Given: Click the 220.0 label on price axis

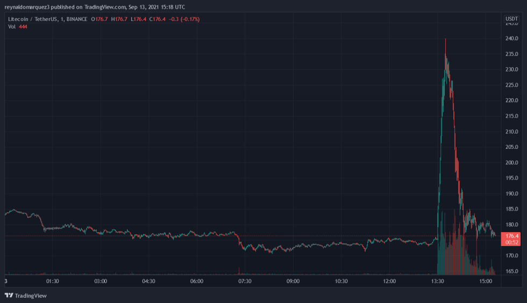Looking at the screenshot, I should 511,100.
